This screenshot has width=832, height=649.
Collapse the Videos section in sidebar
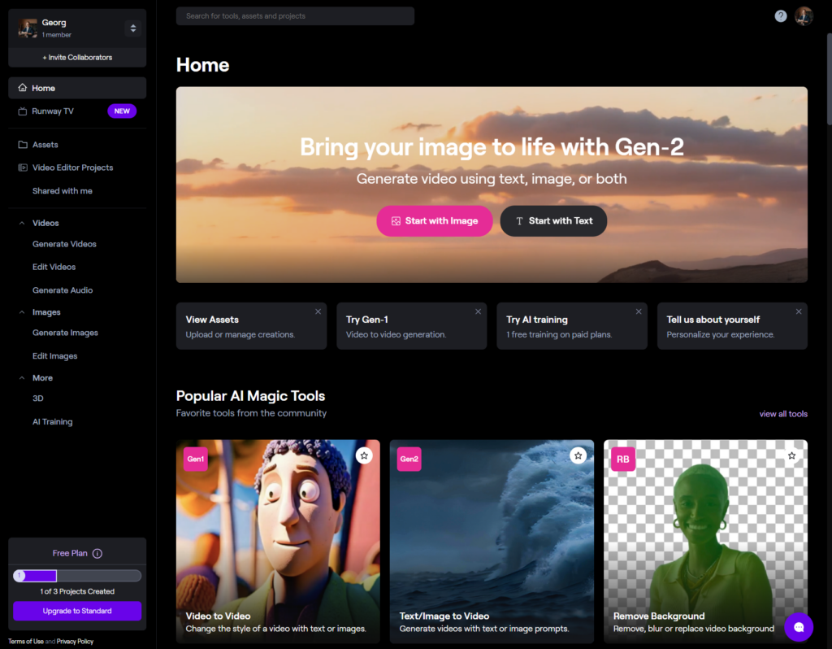22,223
